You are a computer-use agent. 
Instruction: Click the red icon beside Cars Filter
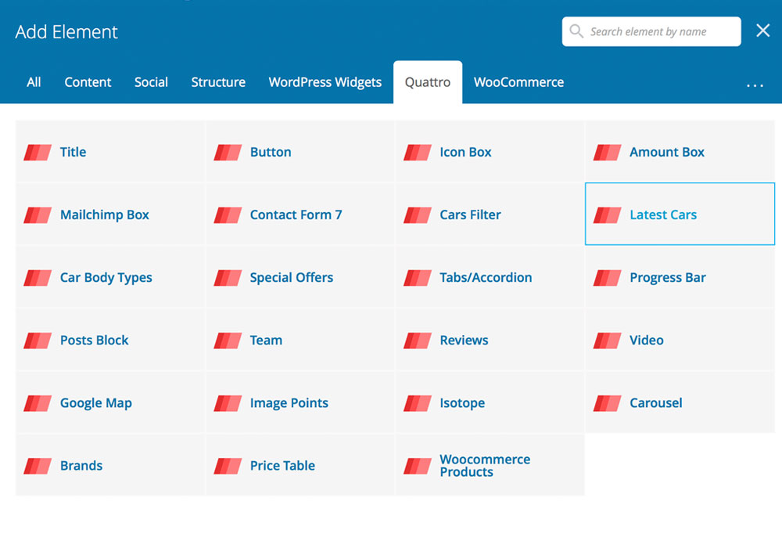coord(418,215)
